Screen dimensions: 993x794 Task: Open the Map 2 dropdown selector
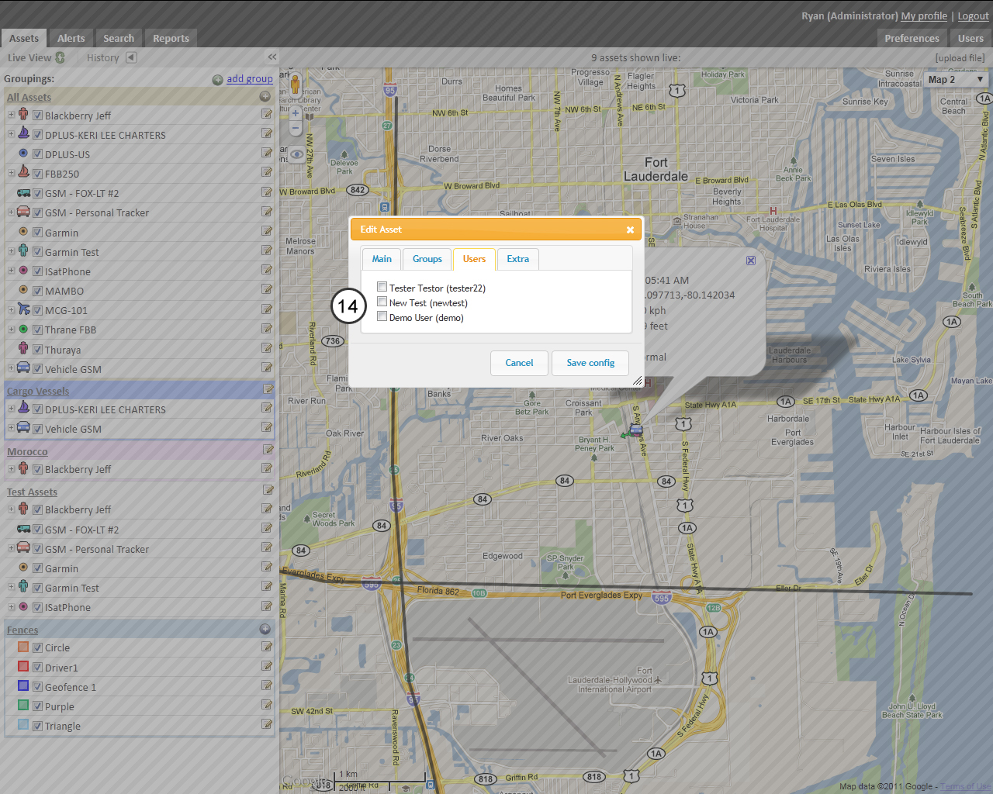[x=957, y=78]
